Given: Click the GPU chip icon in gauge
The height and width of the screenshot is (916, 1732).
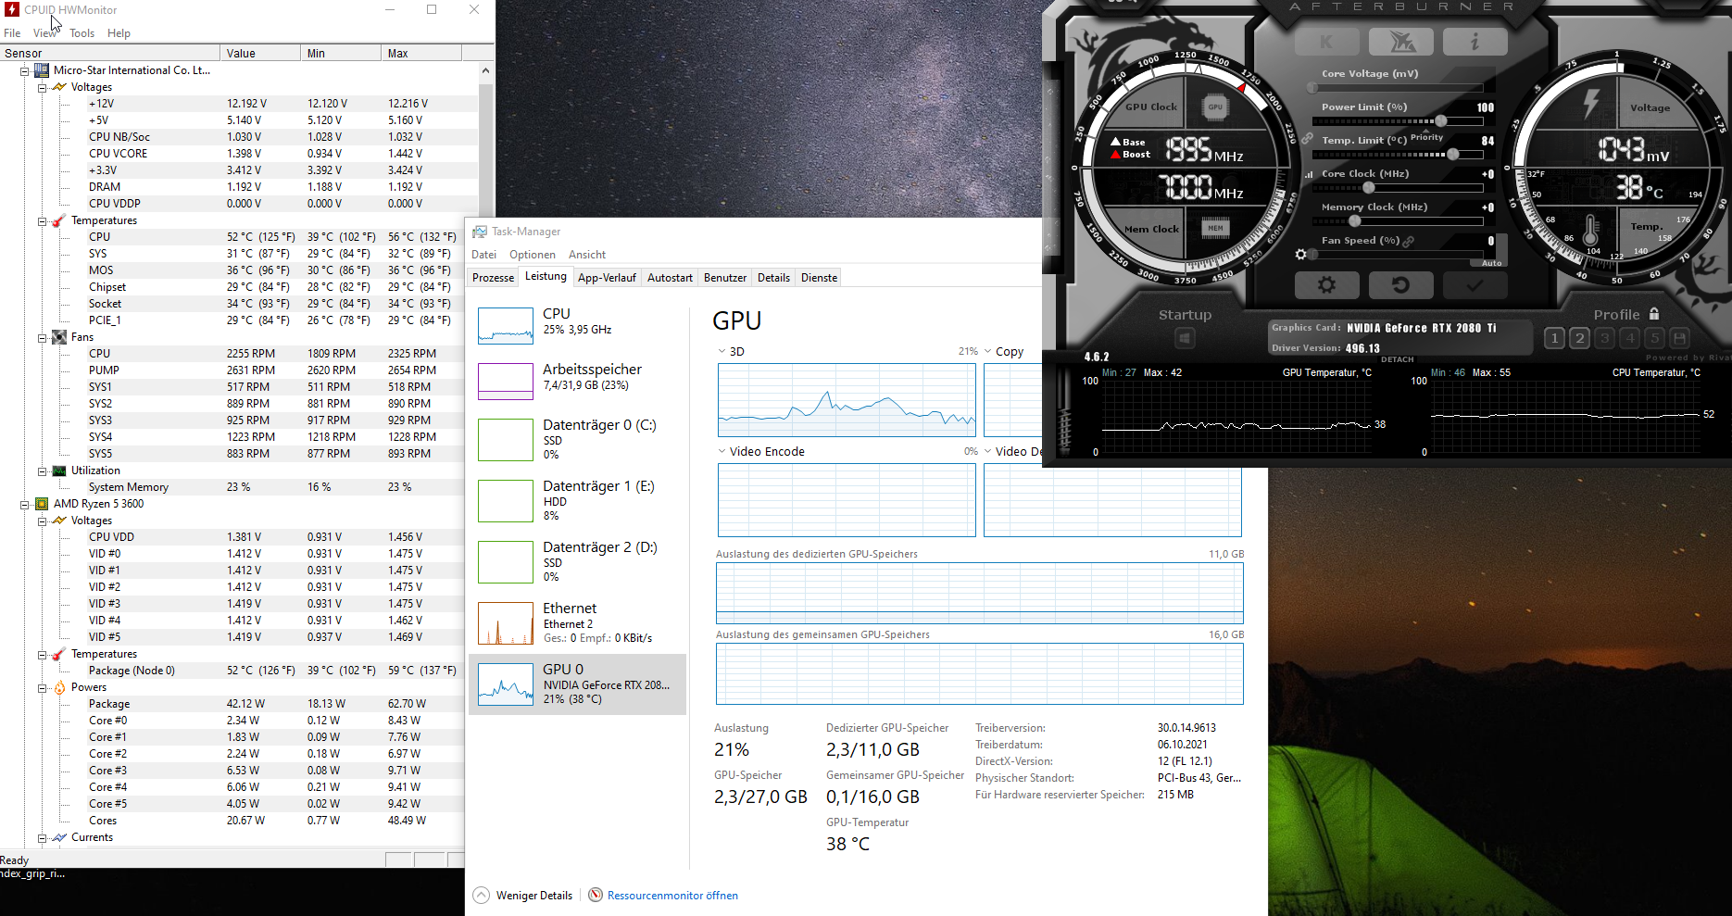Looking at the screenshot, I should pos(1215,107).
